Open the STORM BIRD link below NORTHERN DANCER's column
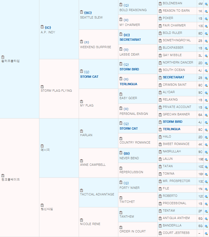Viewport: 209px width, 237px height. (x=129, y=69)
